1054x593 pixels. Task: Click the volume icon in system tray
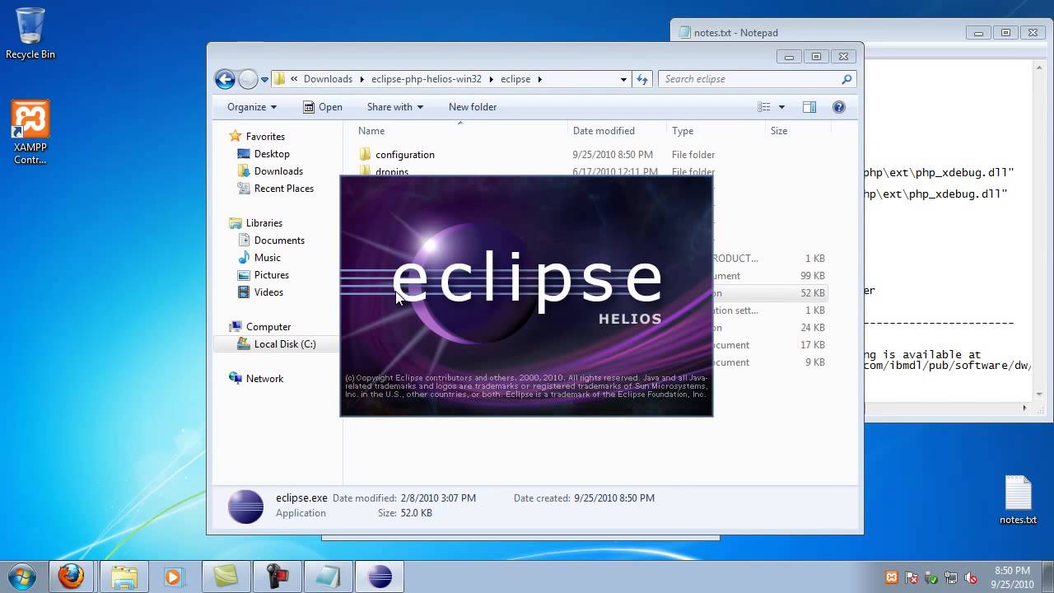971,577
